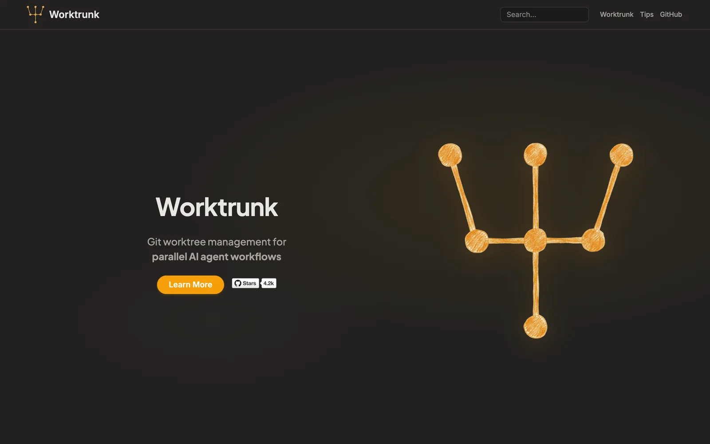Open the 4.2k stargazers count badge
Image resolution: width=710 pixels, height=444 pixels.
[x=268, y=283]
